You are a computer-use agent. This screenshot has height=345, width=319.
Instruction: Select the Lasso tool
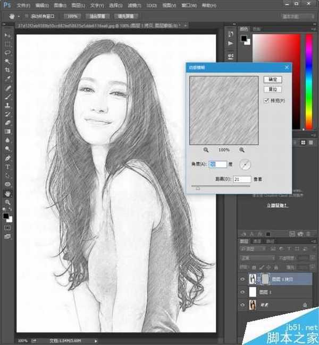point(8,53)
